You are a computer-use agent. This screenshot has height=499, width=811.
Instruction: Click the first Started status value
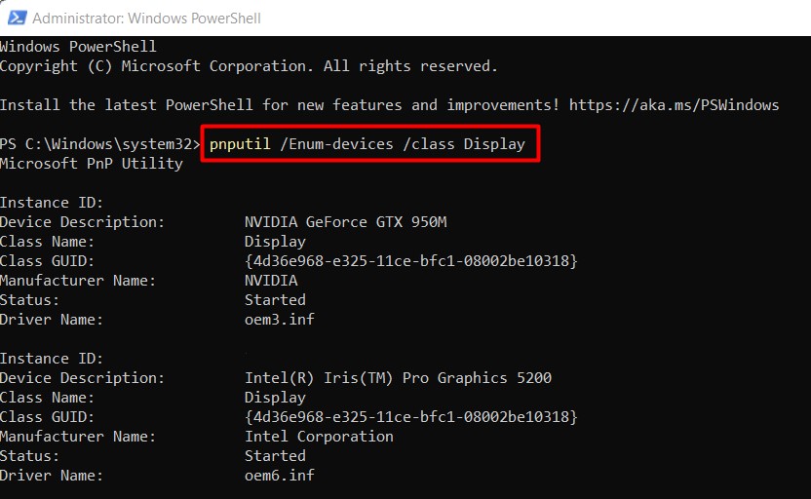pos(275,300)
